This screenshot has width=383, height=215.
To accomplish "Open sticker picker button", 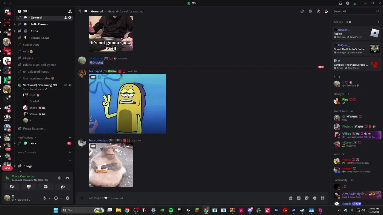I will [x=307, y=198].
